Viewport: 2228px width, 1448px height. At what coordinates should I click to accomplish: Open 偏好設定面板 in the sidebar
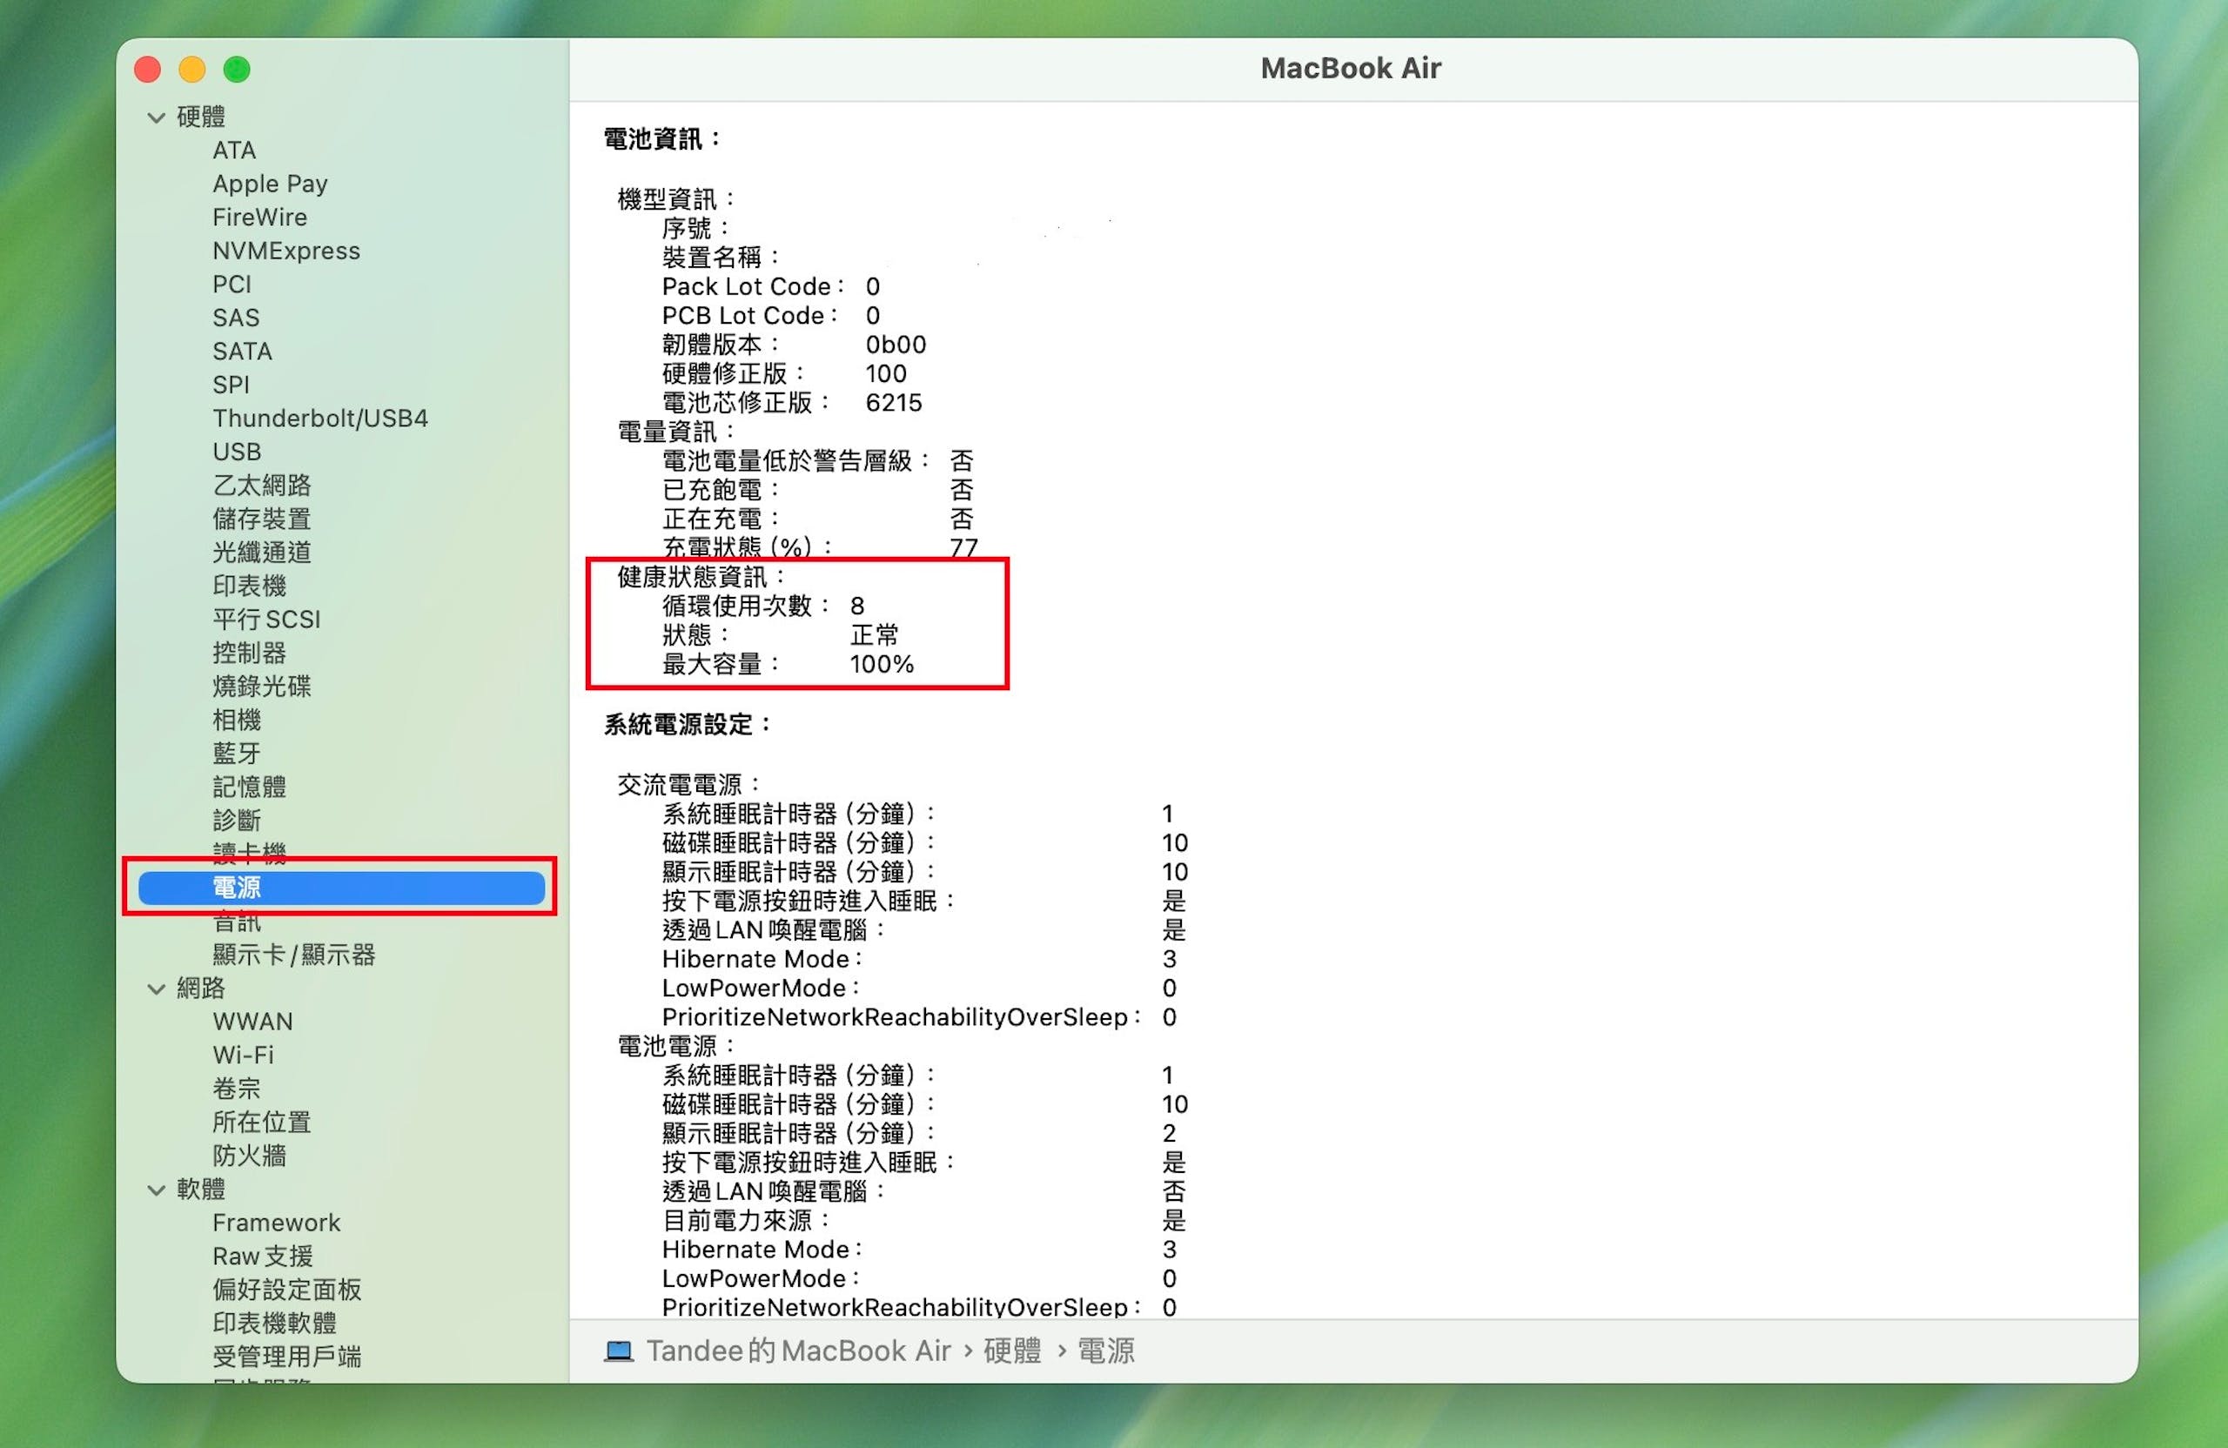[x=286, y=1290]
